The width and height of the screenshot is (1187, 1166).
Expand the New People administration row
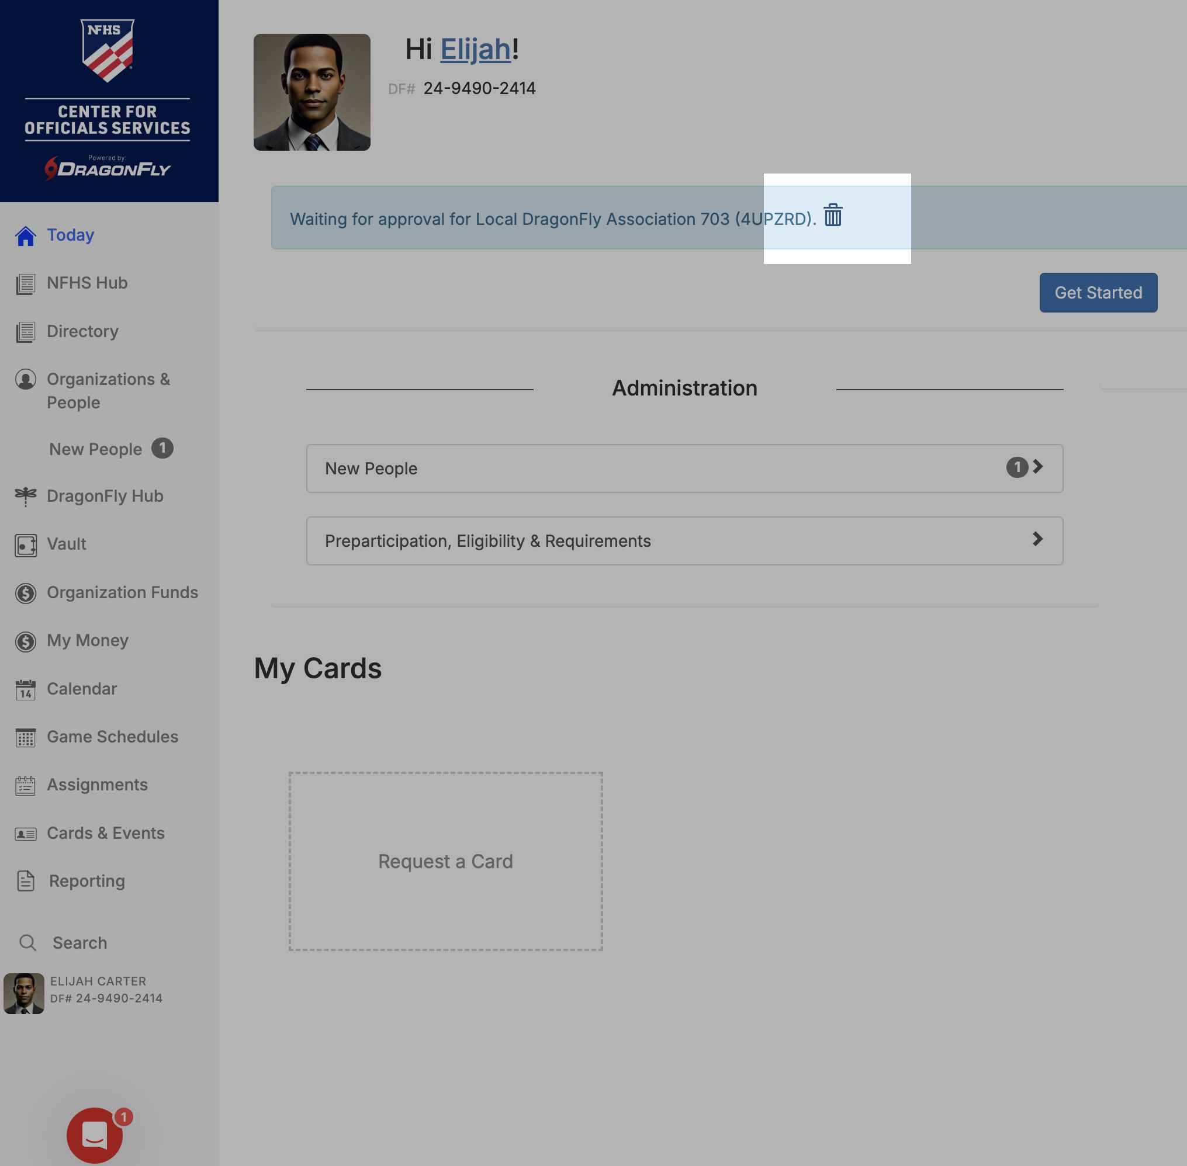pyautogui.click(x=684, y=469)
